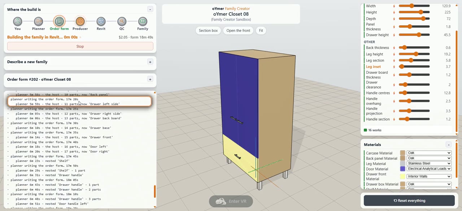462x211 pixels.
Task: Click the Open the front button
Action: (238, 31)
